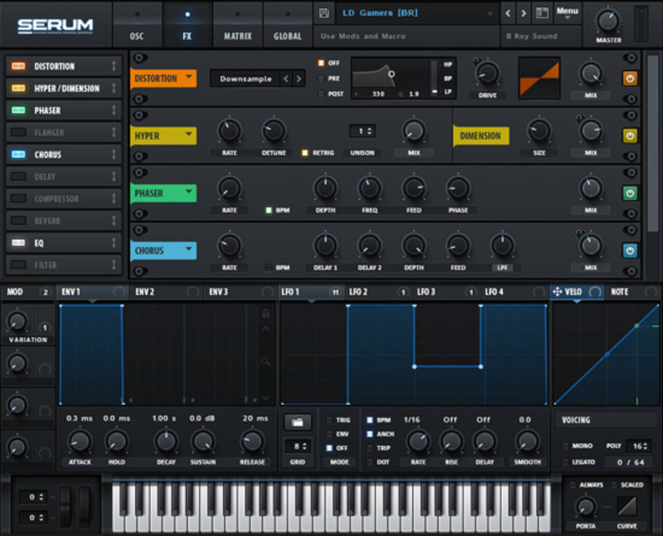
Task: Click the envelope lock icon
Action: point(266,313)
